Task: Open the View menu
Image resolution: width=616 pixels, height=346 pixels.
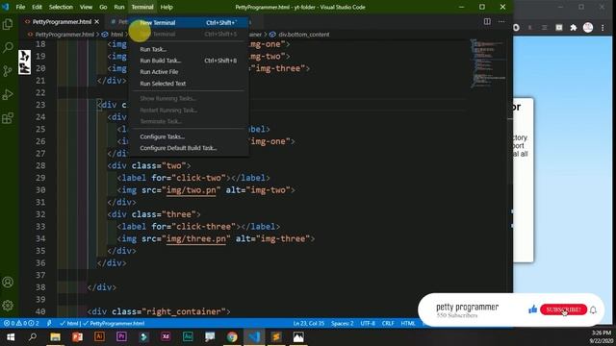Action: coord(86,7)
